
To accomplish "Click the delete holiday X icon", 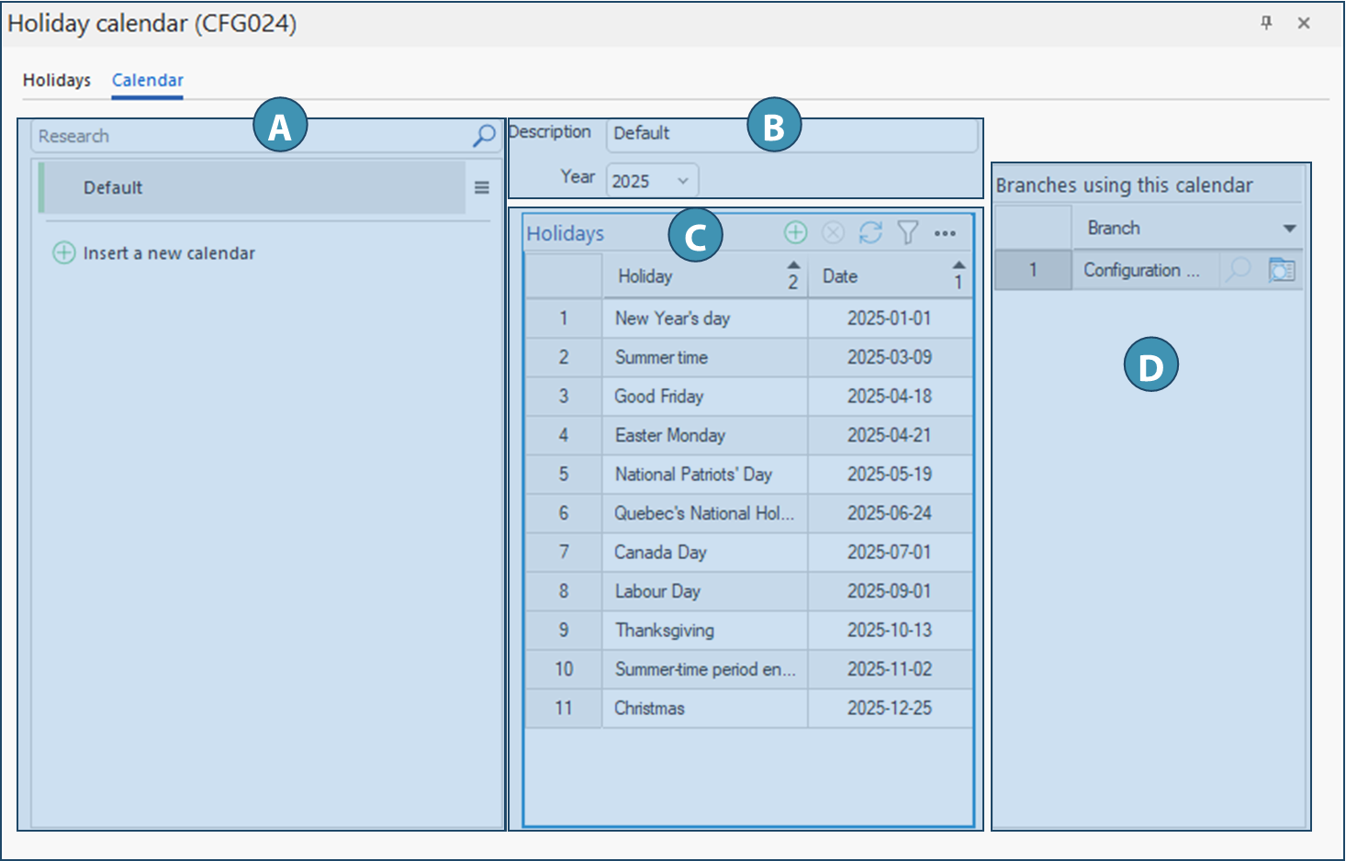I will (x=833, y=233).
